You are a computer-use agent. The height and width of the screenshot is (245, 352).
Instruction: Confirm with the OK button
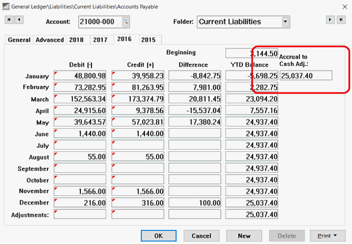pyautogui.click(x=159, y=236)
